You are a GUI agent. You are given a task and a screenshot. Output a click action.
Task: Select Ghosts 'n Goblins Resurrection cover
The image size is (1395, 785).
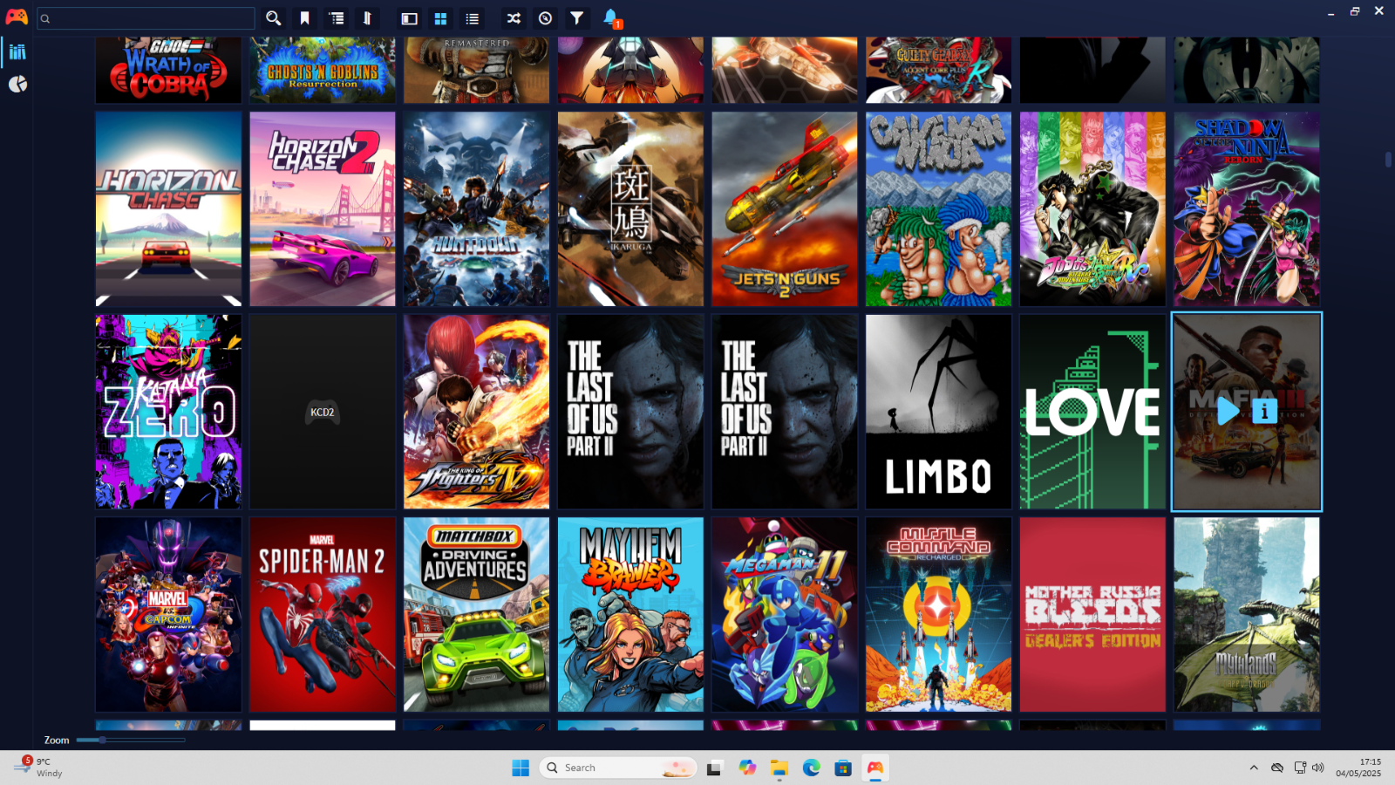point(323,70)
